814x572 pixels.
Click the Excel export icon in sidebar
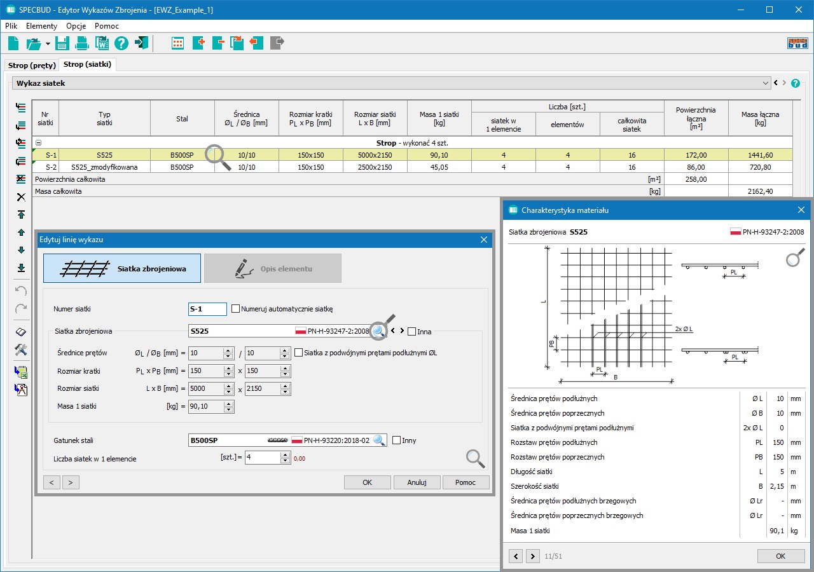pos(21,372)
